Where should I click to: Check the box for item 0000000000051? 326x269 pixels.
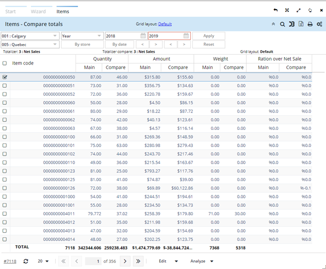pyautogui.click(x=5, y=85)
